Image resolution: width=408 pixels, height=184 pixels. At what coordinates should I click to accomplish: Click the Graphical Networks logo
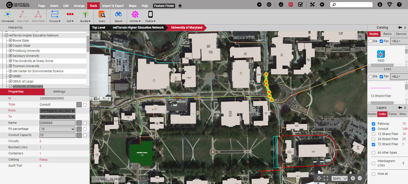(x=18, y=5)
